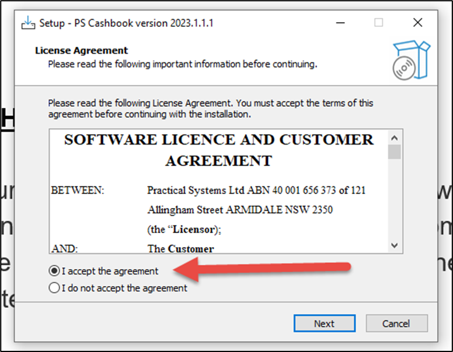Screen dimensions: 453x352
Task: Click the disabled maximize button
Action: pyautogui.click(x=378, y=23)
